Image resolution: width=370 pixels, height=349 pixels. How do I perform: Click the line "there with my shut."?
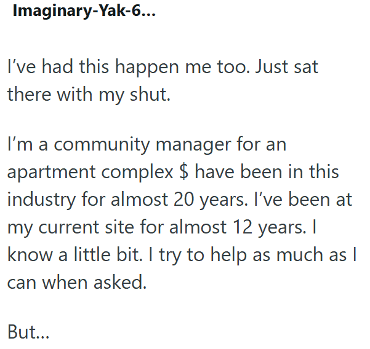(88, 94)
